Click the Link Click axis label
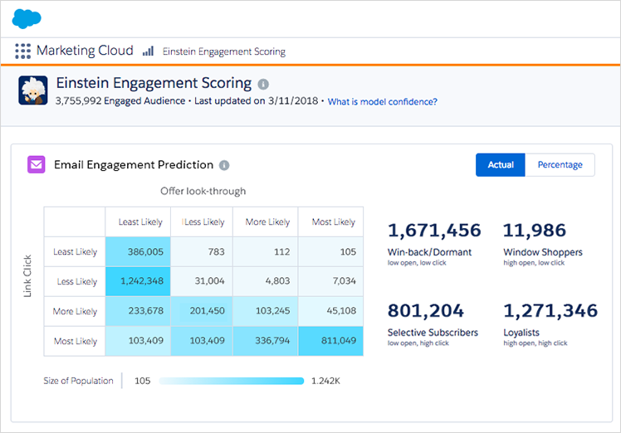Image resolution: width=621 pixels, height=433 pixels. point(27,276)
